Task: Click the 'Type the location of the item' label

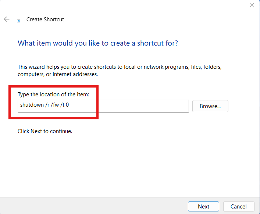Action: (x=53, y=94)
